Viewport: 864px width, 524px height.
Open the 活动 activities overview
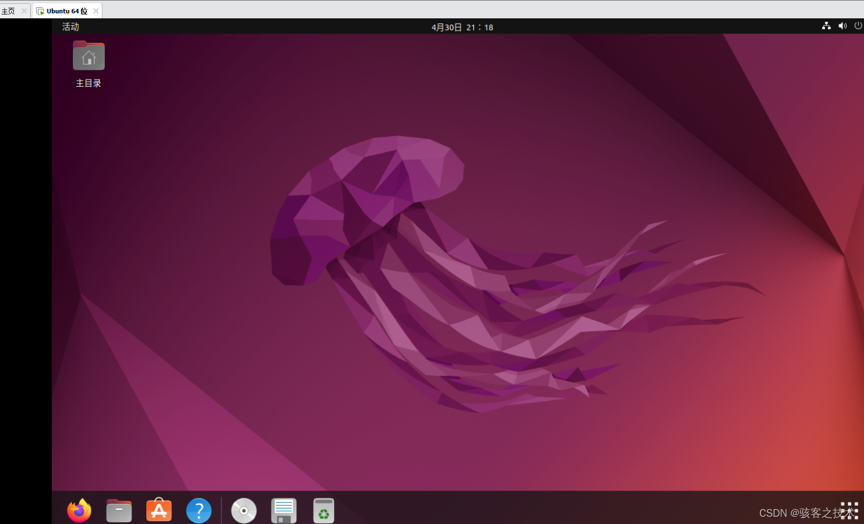pos(71,27)
